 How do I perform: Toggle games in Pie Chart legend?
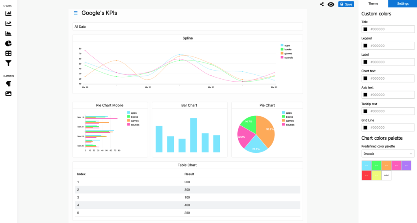288,121
